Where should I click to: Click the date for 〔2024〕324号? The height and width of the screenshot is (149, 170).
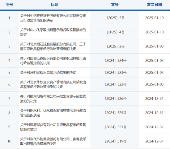(154, 61)
